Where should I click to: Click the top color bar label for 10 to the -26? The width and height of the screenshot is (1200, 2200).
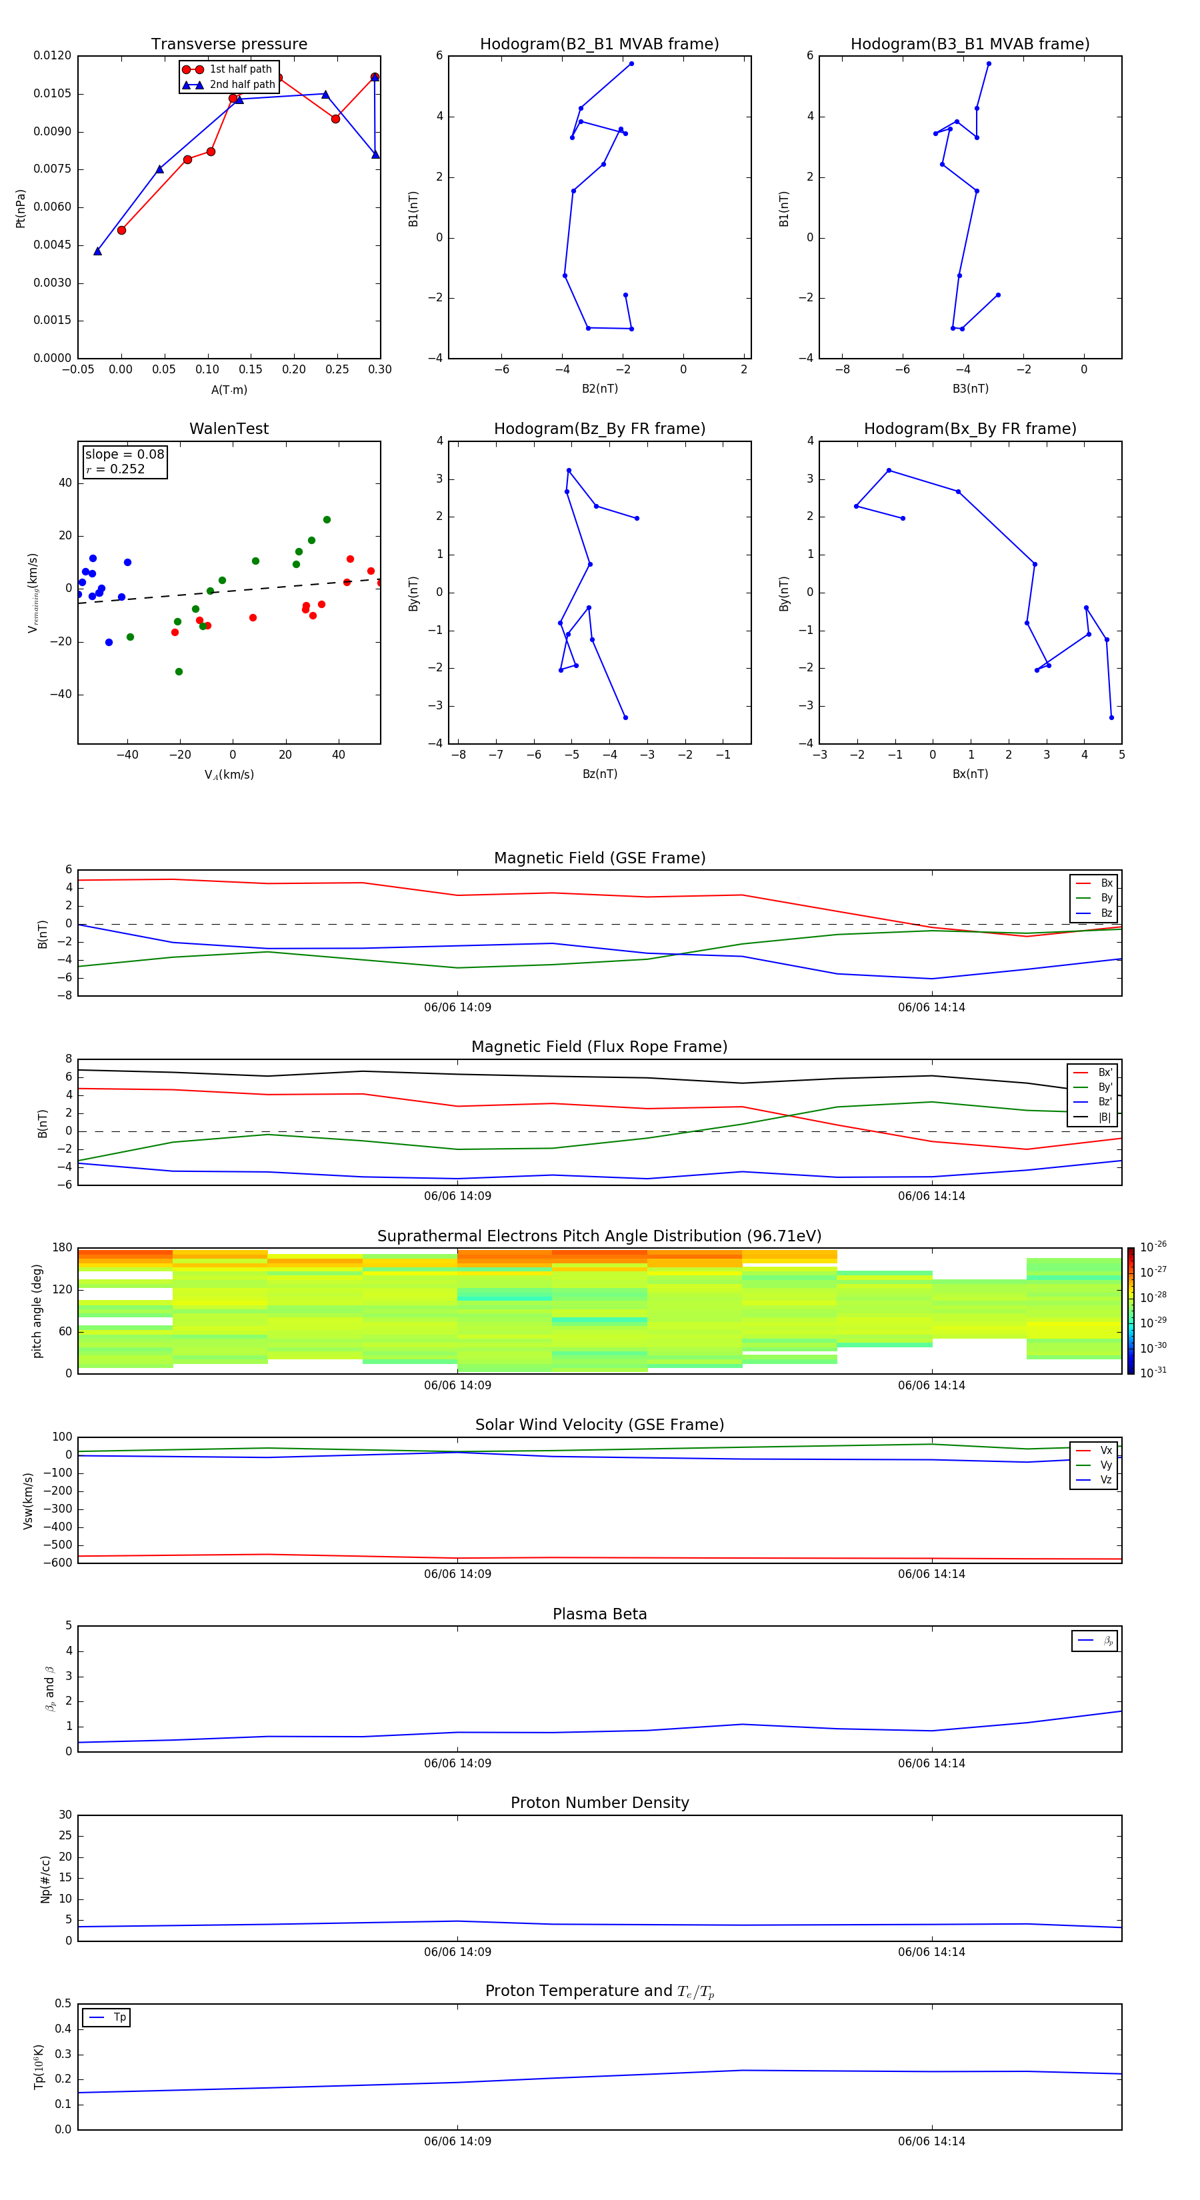[1153, 1247]
